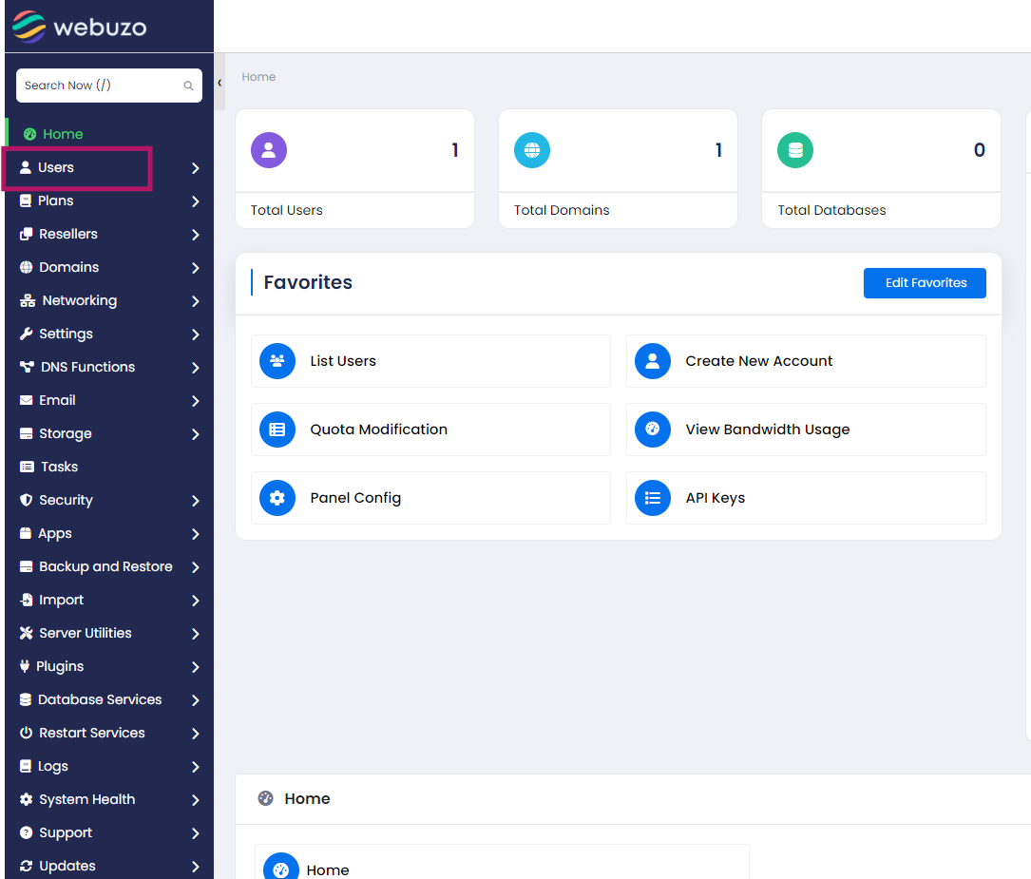The height and width of the screenshot is (879, 1031).
Task: Select Home in the sidebar
Action: tap(63, 134)
